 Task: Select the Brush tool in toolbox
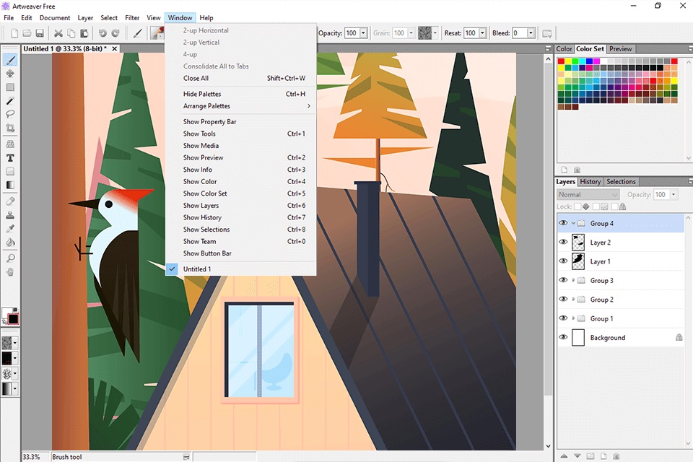(10, 60)
